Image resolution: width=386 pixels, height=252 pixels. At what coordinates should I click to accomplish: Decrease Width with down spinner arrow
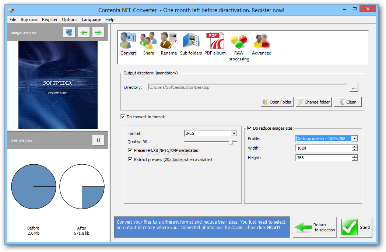coord(354,150)
